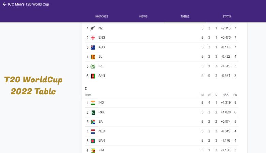Click the Australia flag icon

pyautogui.click(x=93, y=47)
